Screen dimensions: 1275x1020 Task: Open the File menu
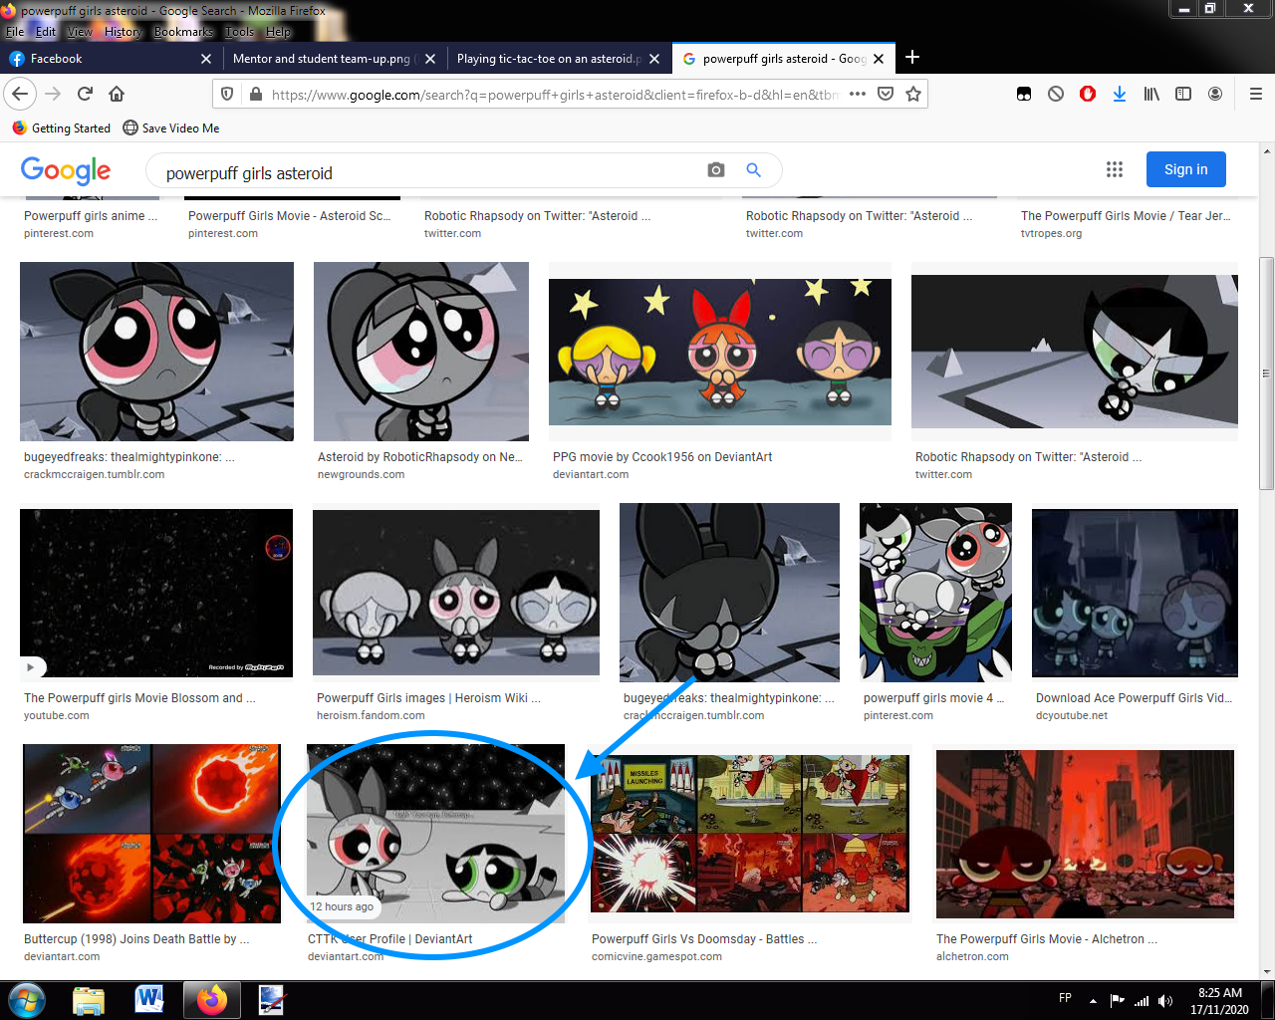(x=15, y=32)
